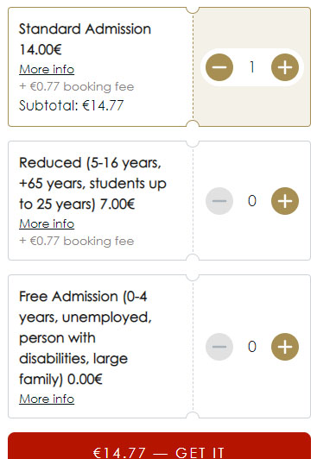Add one Reduced 7.00€ ticket
The image size is (317, 459).
click(x=285, y=201)
